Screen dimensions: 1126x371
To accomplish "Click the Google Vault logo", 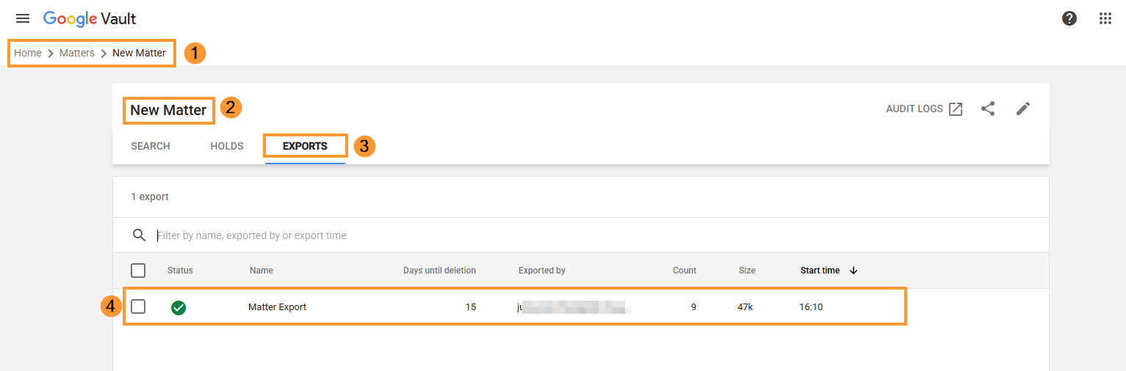I will point(90,19).
